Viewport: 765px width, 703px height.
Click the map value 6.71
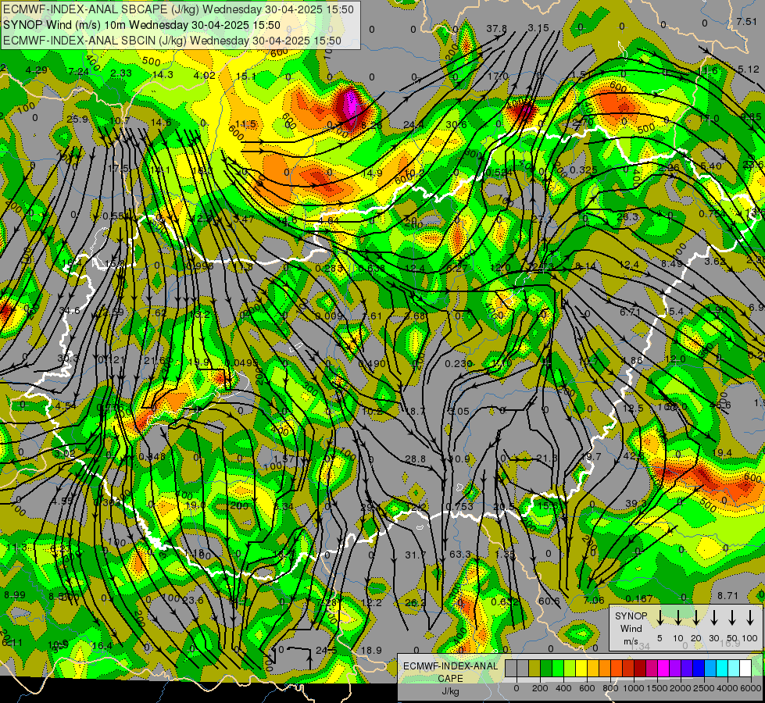pos(630,312)
